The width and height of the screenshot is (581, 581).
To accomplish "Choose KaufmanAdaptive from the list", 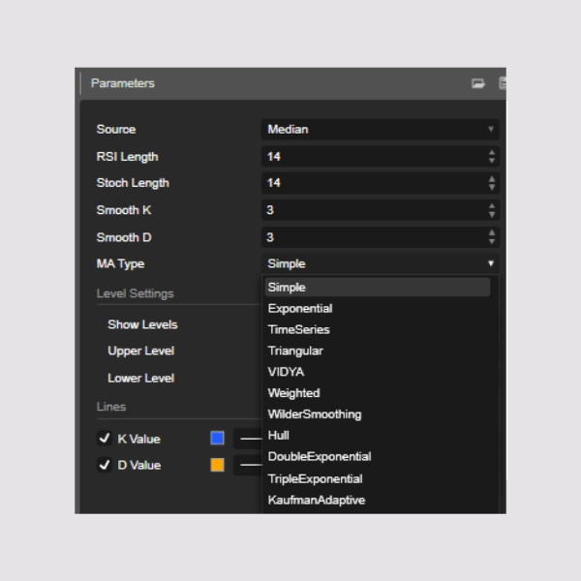I will point(316,501).
